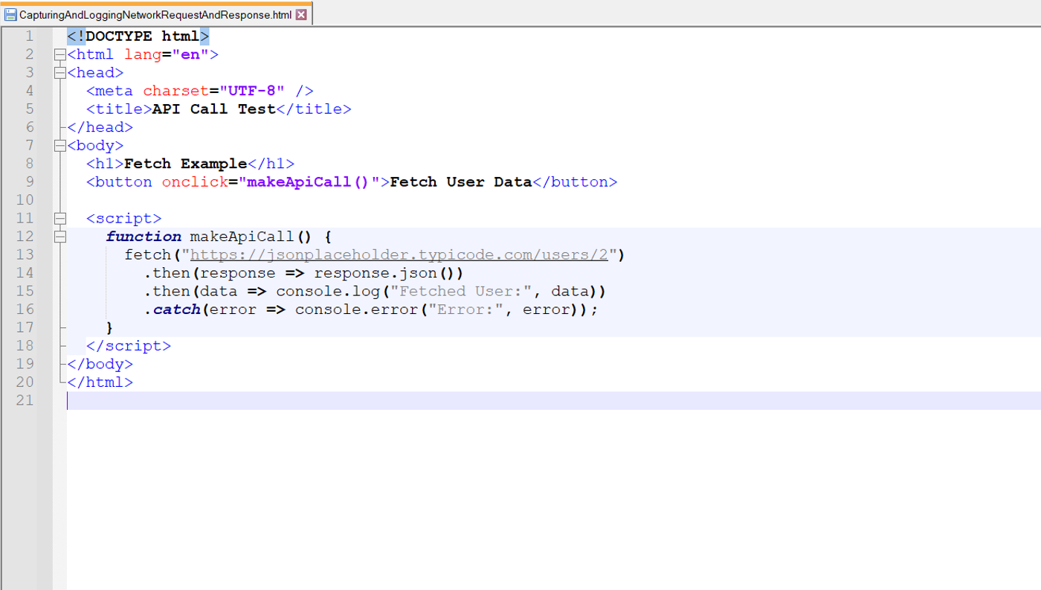Click line number 1 in the margin
This screenshot has width=1041, height=590.
click(29, 36)
